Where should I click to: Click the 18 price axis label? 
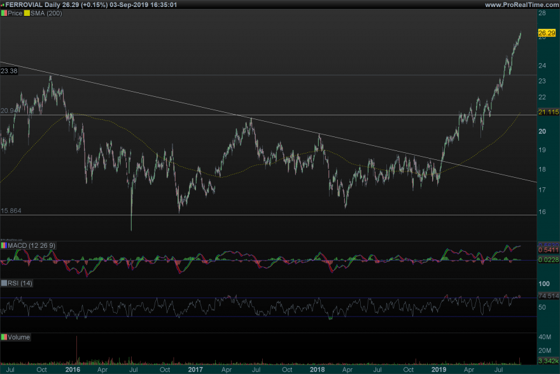pos(542,169)
